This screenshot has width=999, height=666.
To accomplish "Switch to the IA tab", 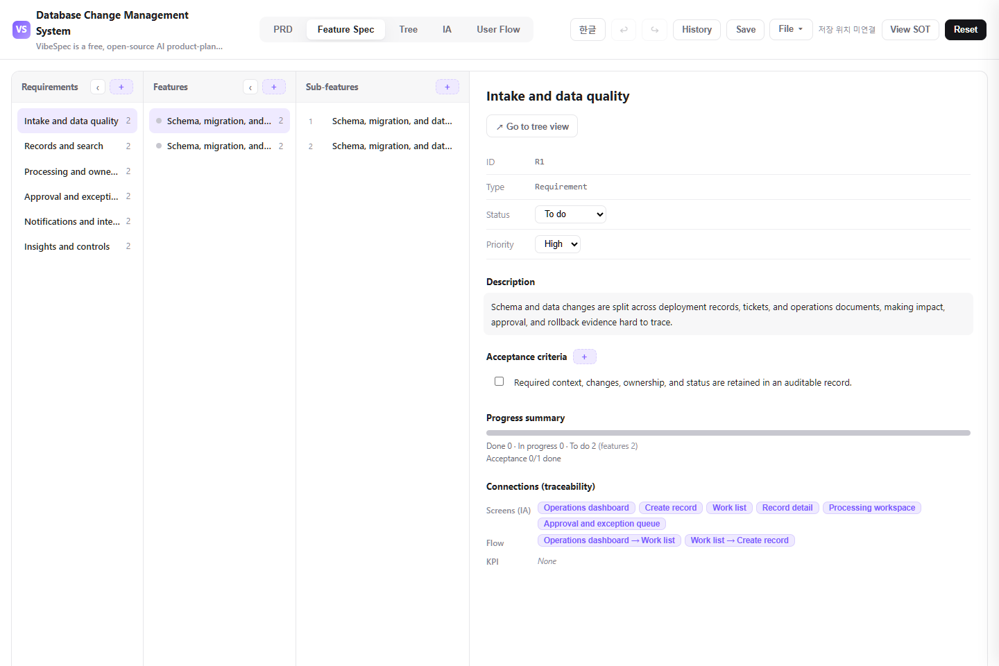I will pyautogui.click(x=447, y=30).
